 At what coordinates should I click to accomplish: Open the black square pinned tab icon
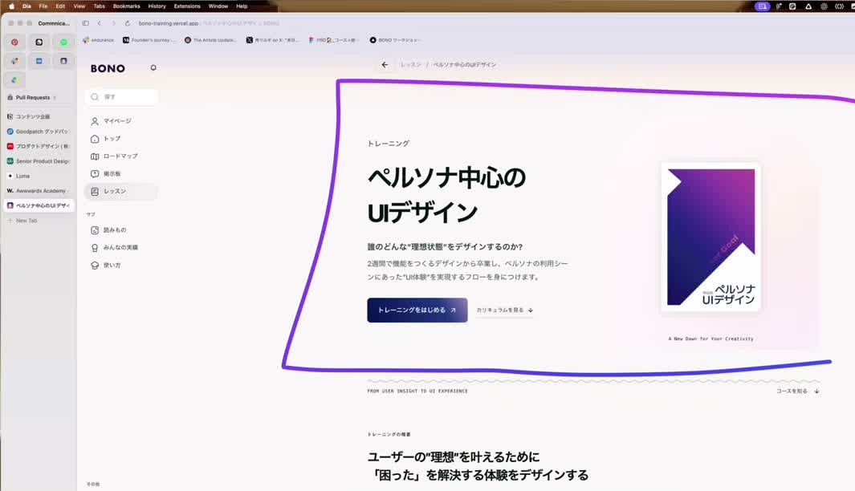(39, 42)
